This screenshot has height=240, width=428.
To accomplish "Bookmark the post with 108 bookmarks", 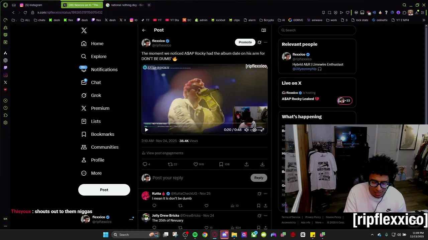I will coord(224,164).
